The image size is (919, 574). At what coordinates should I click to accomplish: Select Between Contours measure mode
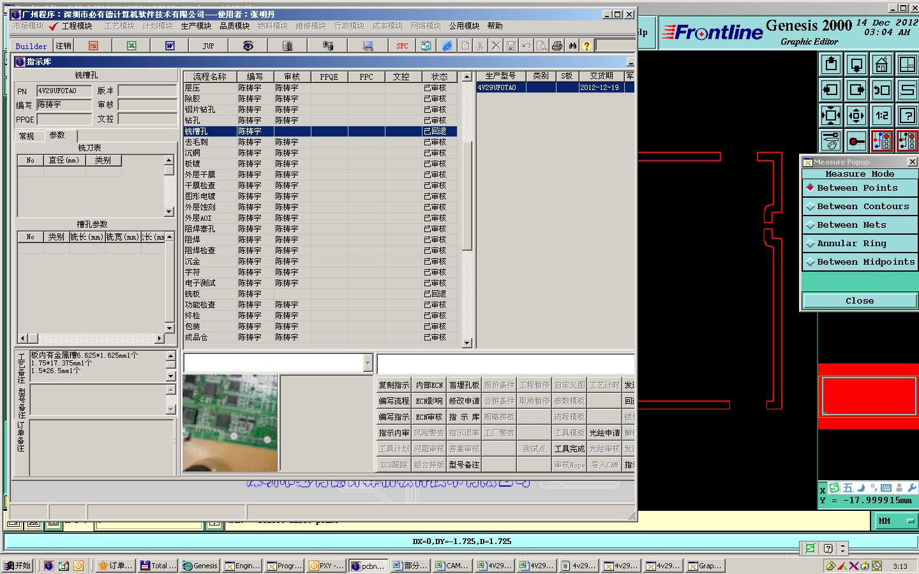tap(860, 207)
